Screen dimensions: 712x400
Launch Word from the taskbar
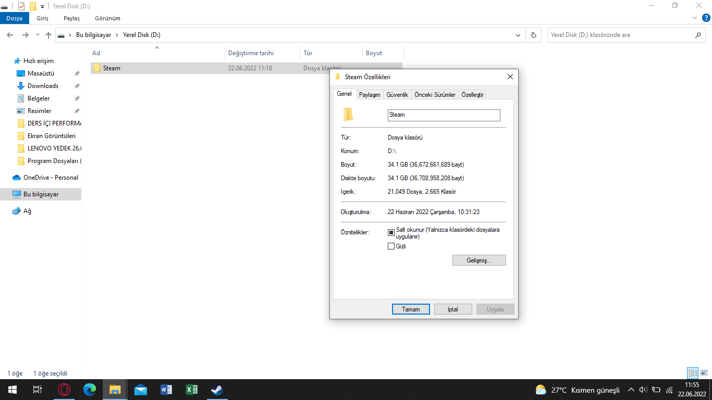click(x=166, y=390)
